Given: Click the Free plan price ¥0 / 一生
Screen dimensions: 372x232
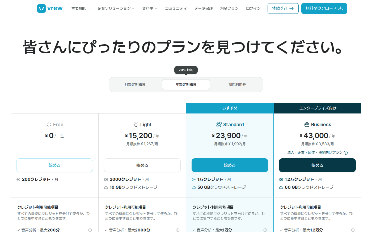Looking at the screenshot, I should point(54,136).
